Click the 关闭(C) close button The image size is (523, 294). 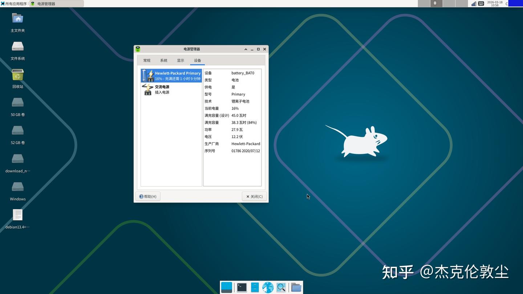(x=254, y=196)
